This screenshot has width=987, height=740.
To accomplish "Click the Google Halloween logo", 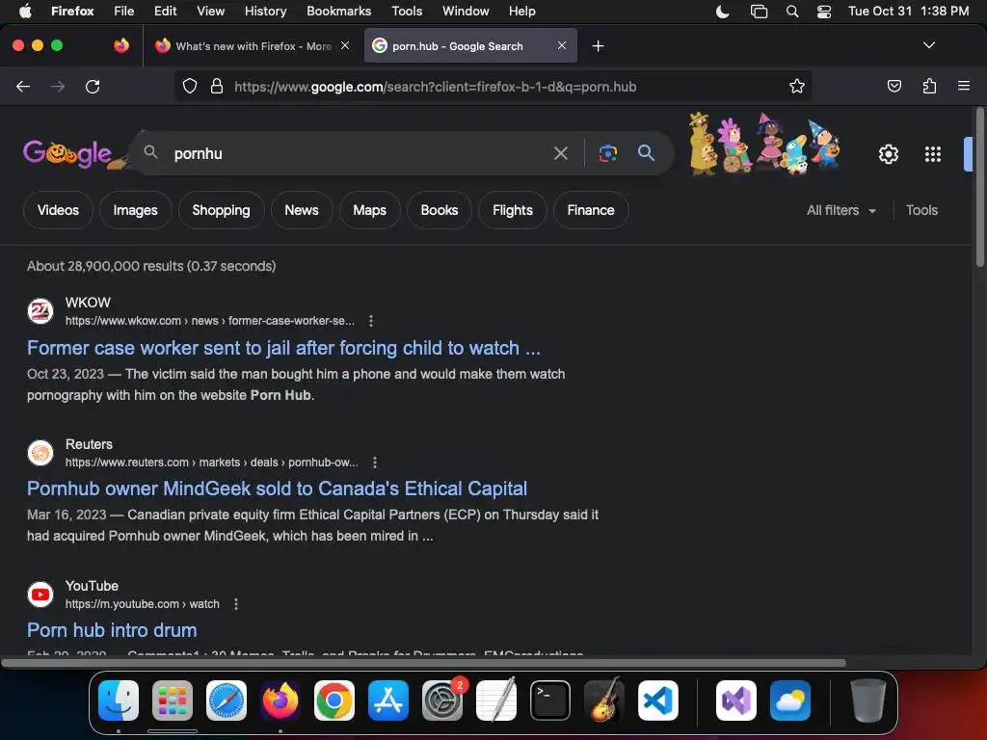I will click(68, 153).
